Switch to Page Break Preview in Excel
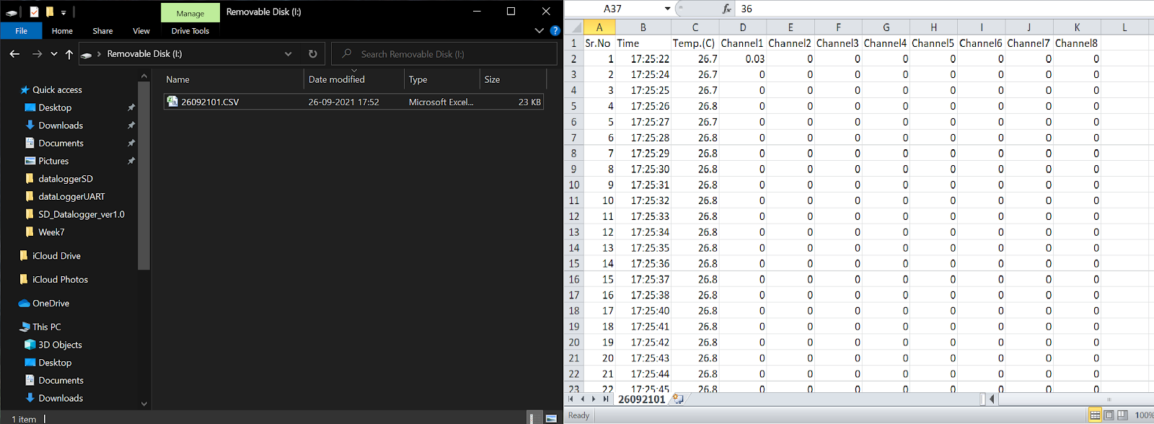 1122,415
